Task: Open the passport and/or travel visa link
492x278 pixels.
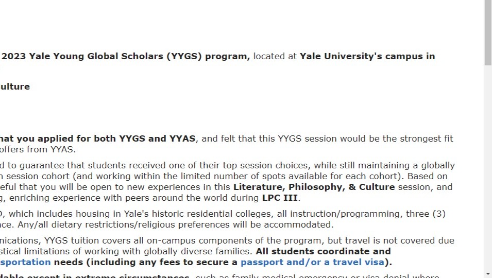Action: click(312, 262)
